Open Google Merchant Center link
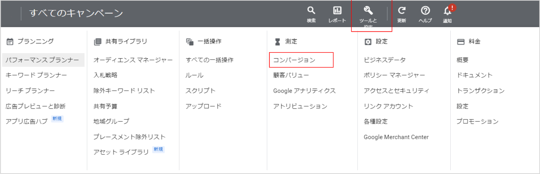540x174 pixels. pyautogui.click(x=396, y=137)
